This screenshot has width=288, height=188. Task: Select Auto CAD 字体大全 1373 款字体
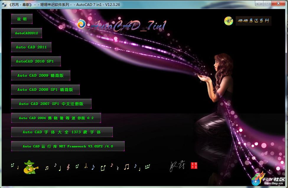click(62, 132)
